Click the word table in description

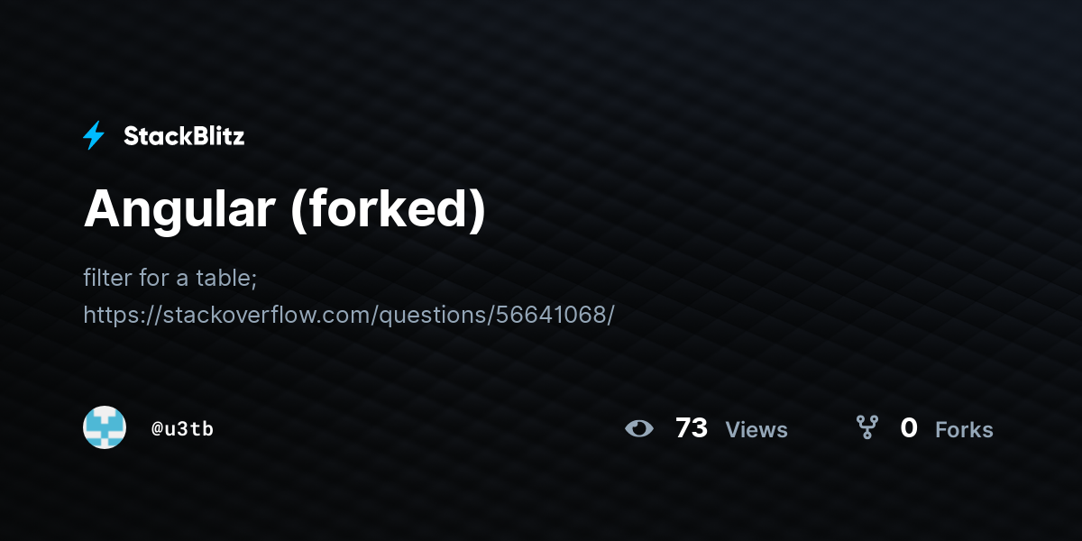pos(223,278)
